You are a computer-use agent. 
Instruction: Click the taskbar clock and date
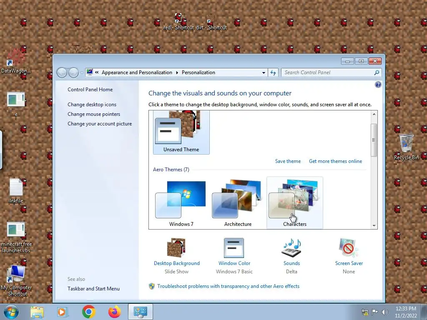click(x=406, y=312)
